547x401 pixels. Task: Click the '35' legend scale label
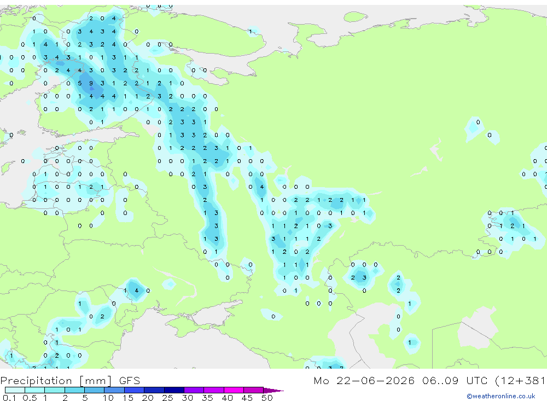207,398
